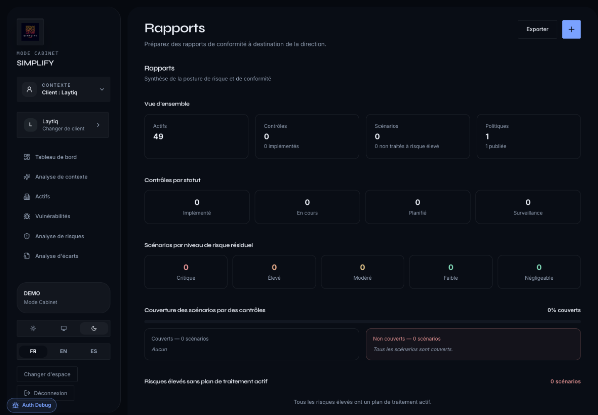Click the En cours status card
Image resolution: width=598 pixels, height=415 pixels.
307,207
